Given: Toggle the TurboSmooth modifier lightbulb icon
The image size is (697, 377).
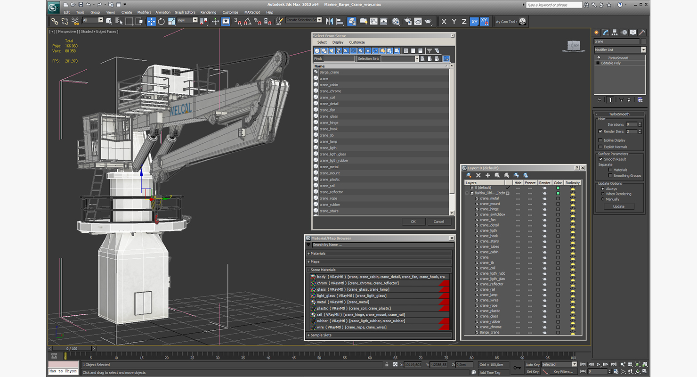Looking at the screenshot, I should 599,58.
